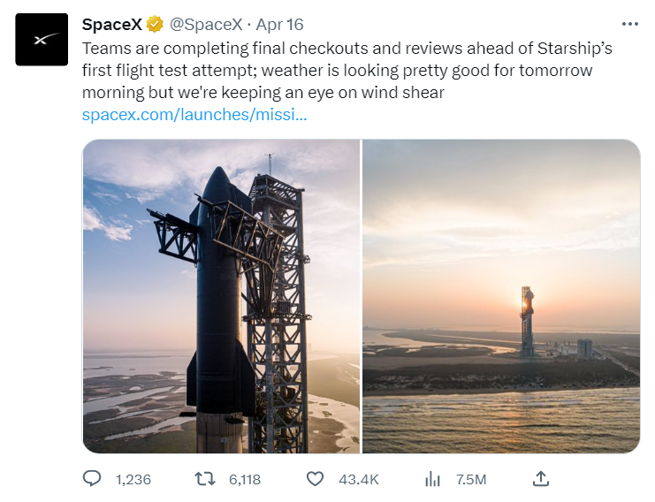Image resolution: width=655 pixels, height=502 pixels.
Task: Open the spacex.com/launches link
Action: (x=194, y=114)
